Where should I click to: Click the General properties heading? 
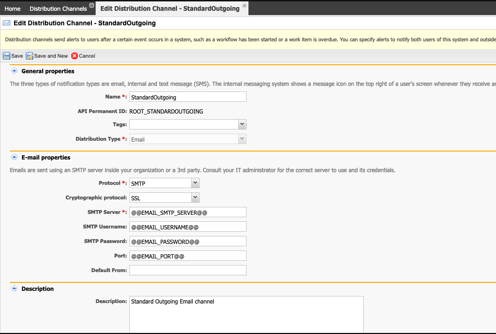(x=48, y=71)
